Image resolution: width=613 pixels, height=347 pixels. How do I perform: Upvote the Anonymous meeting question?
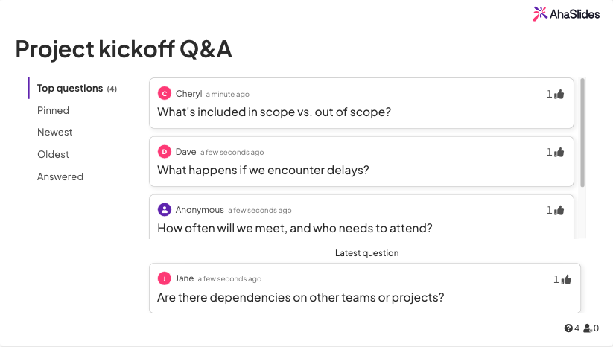pos(559,210)
